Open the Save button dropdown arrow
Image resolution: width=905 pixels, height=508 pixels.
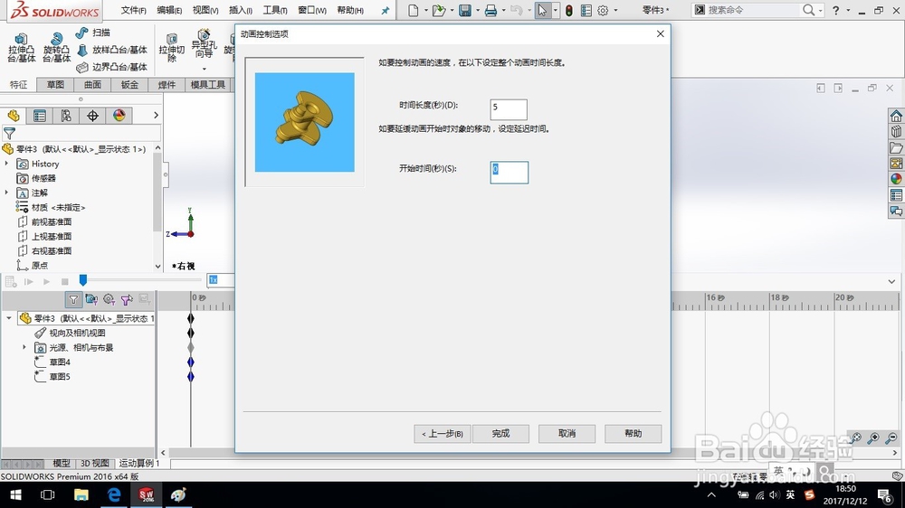pos(477,10)
